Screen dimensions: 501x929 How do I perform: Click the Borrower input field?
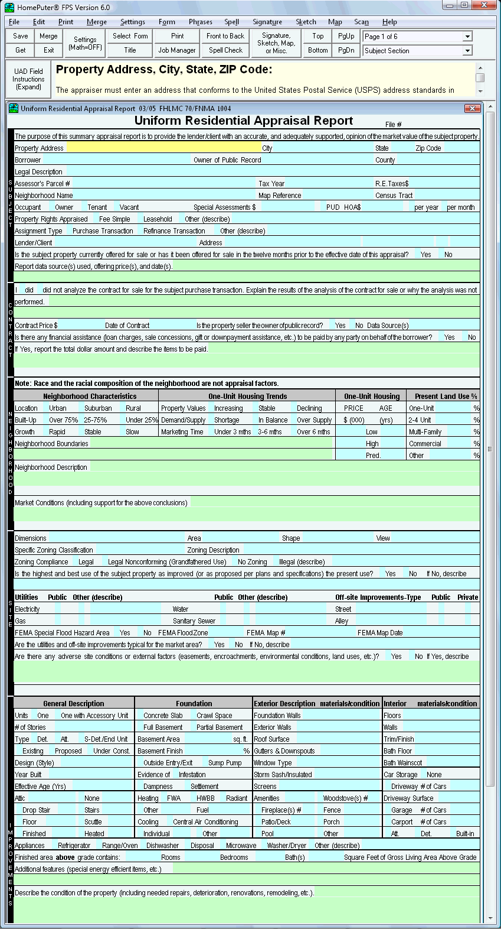point(117,160)
